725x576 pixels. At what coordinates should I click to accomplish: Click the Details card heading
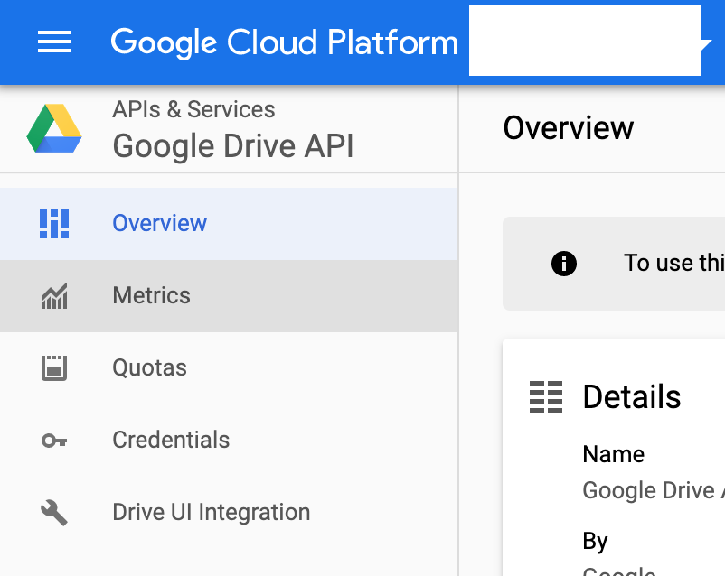pyautogui.click(x=632, y=396)
